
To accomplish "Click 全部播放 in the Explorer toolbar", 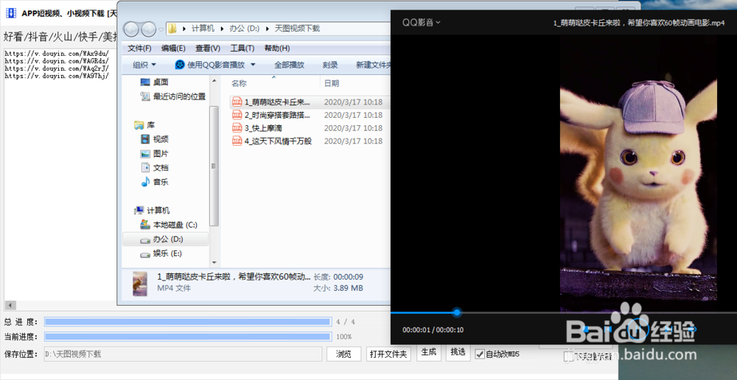I will 289,65.
